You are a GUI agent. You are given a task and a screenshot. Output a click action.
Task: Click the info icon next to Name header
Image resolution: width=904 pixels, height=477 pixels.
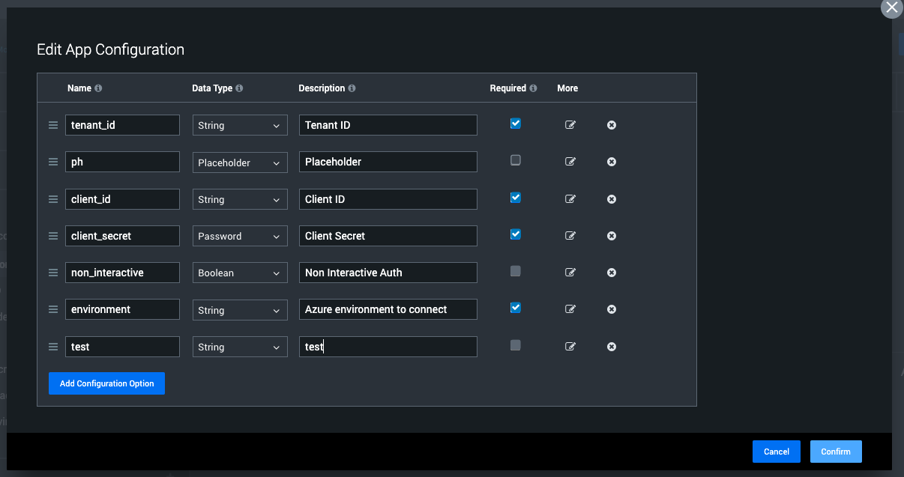pos(98,88)
